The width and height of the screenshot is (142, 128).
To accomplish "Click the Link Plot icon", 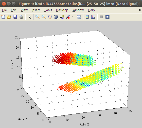I will pos(79,17).
